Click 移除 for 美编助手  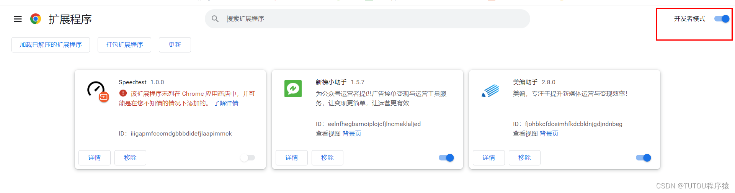point(524,158)
